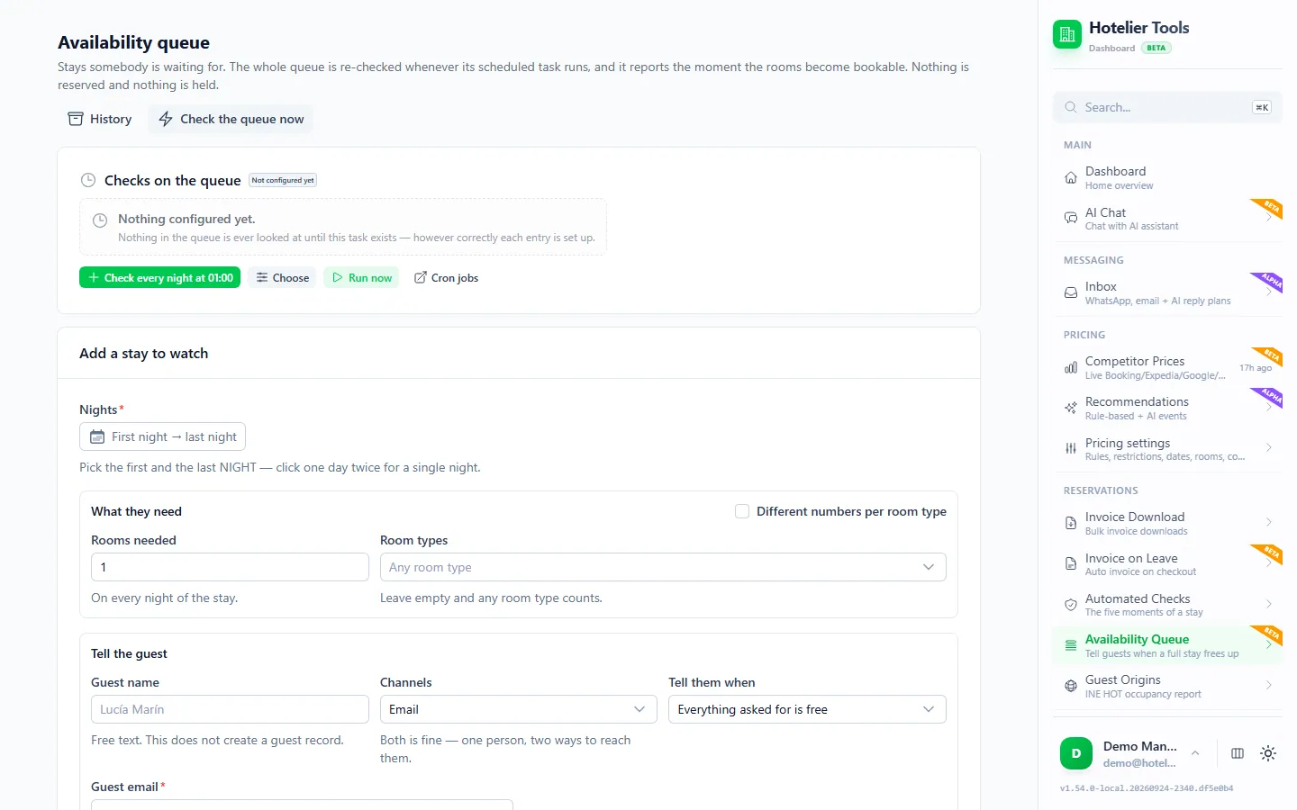The image size is (1297, 810).
Task: Open the Tell them when dropdown
Action: tap(807, 709)
